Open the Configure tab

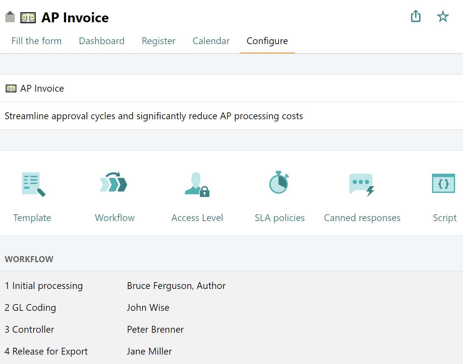(267, 41)
